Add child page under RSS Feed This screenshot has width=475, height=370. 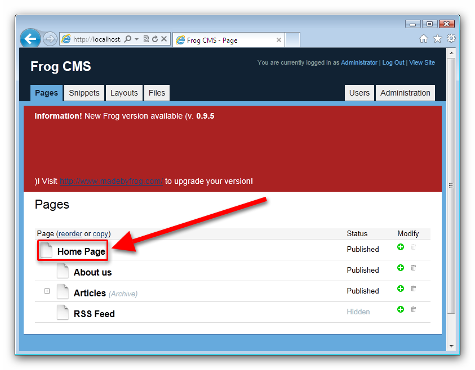pyautogui.click(x=401, y=309)
